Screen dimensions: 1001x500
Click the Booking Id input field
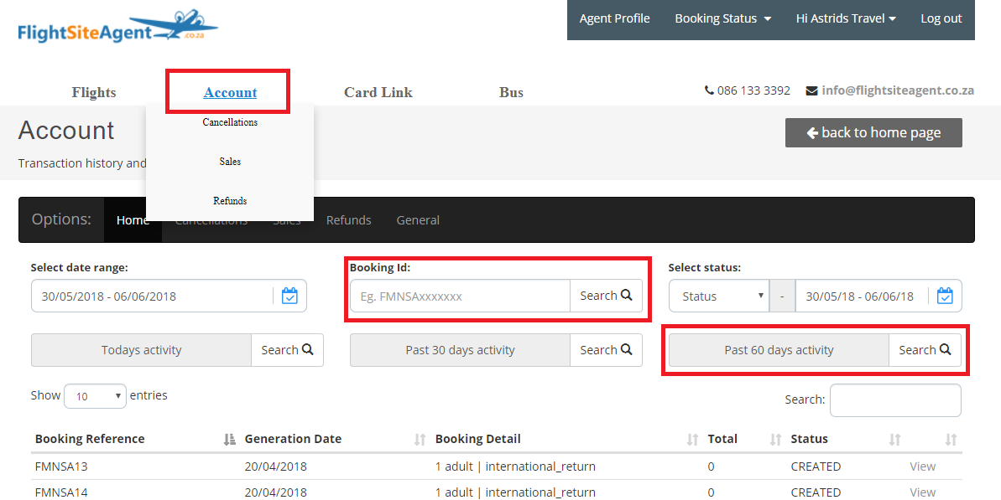[x=460, y=296]
